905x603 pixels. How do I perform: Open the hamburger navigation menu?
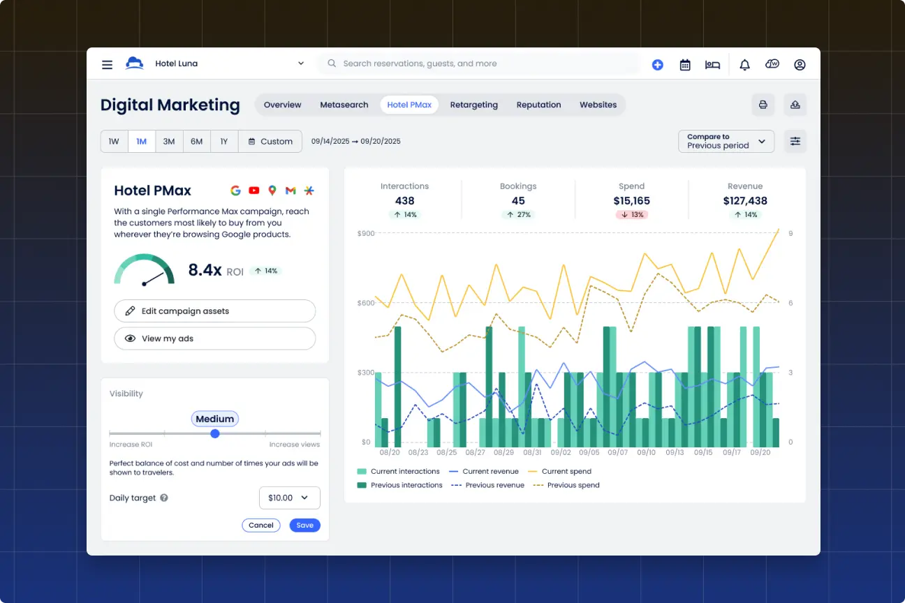(107, 64)
